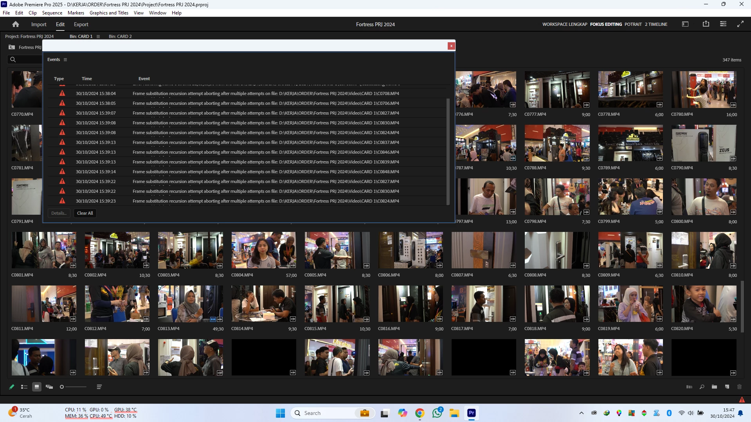Sort events by Type column header
Image resolution: width=751 pixels, height=422 pixels.
click(59, 79)
